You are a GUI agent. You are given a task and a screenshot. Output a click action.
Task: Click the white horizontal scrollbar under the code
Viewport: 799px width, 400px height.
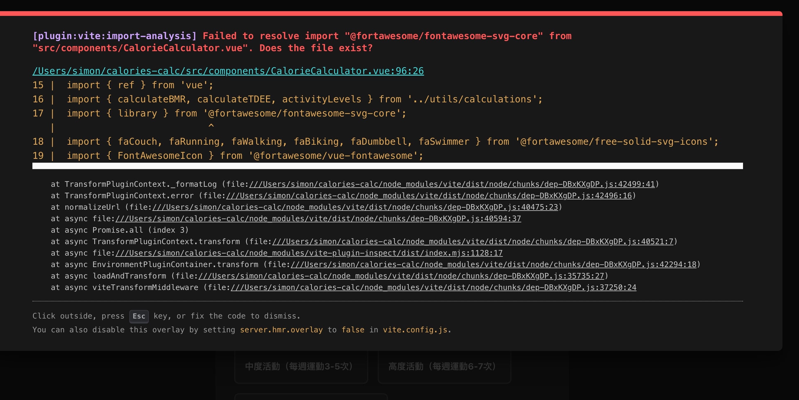387,166
